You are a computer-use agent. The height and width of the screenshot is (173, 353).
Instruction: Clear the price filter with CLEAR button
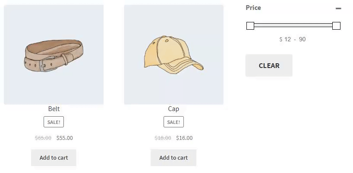point(269,65)
